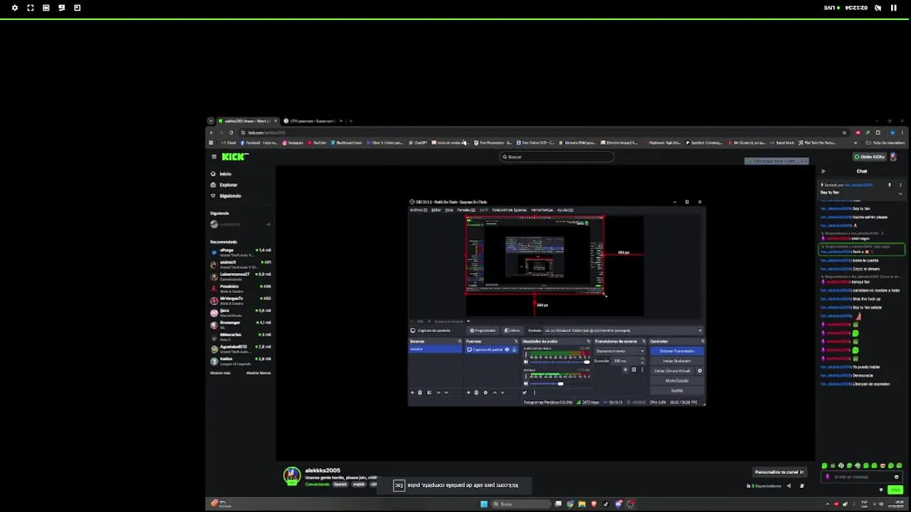The height and width of the screenshot is (512, 911).
Task: Open Archivo menu in OBS
Action: (417, 210)
